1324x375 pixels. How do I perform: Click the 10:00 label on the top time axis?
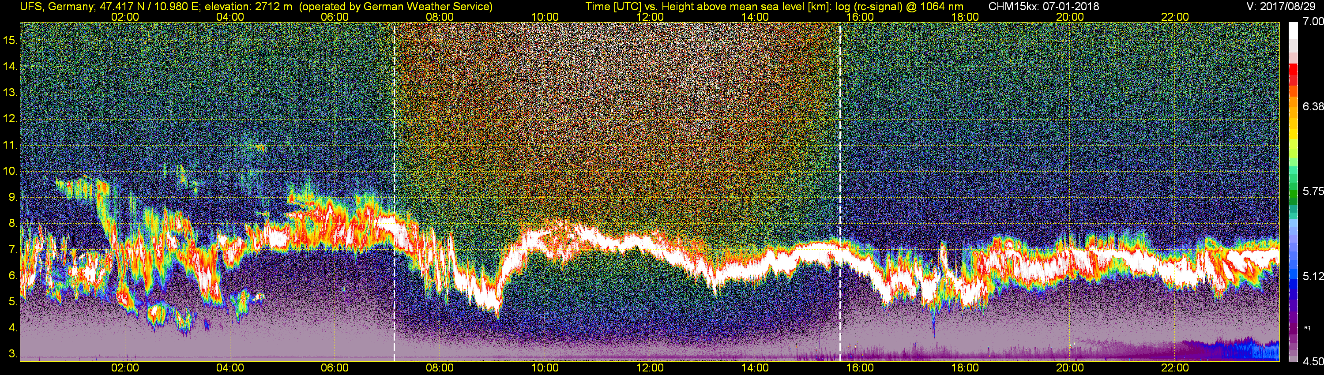[x=545, y=17]
